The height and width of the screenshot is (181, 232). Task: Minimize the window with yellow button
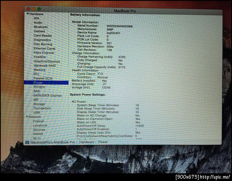click(34, 9)
